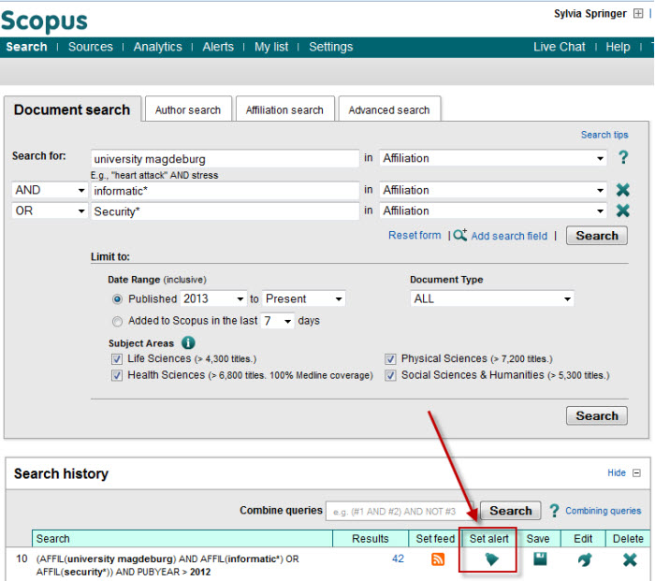The width and height of the screenshot is (655, 581).
Task: Uncheck Physical Sciences subject area
Action: (390, 358)
